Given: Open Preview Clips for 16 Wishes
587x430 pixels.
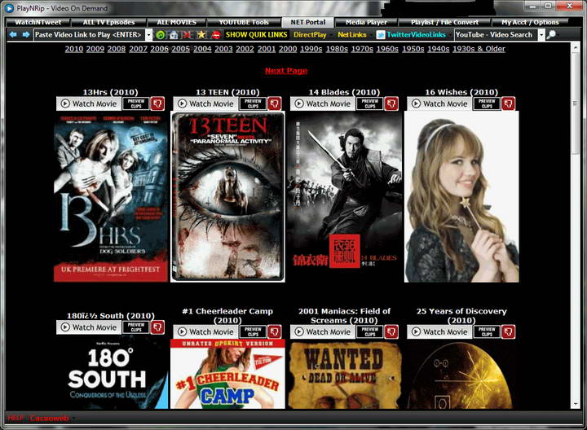Looking at the screenshot, I should click(487, 103).
